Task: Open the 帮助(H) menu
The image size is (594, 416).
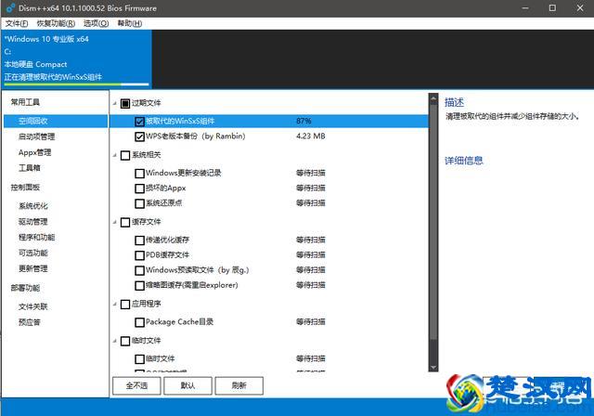Action: tap(130, 23)
